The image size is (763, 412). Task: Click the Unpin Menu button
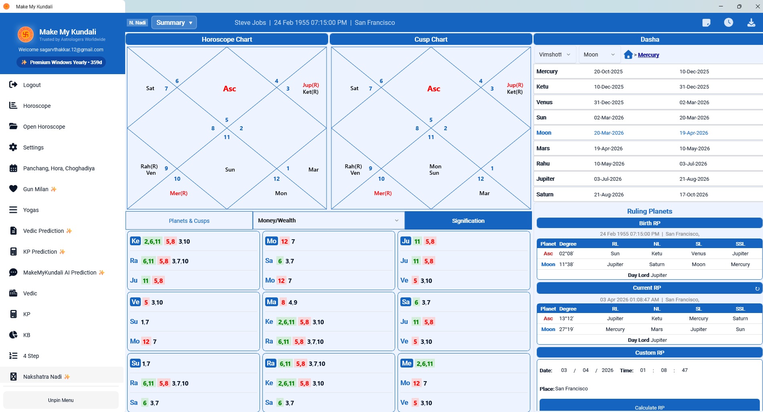click(x=61, y=400)
